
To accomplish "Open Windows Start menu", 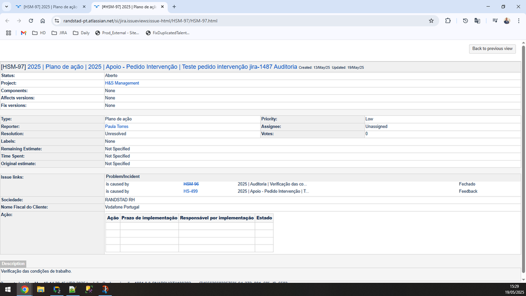I will [8, 289].
